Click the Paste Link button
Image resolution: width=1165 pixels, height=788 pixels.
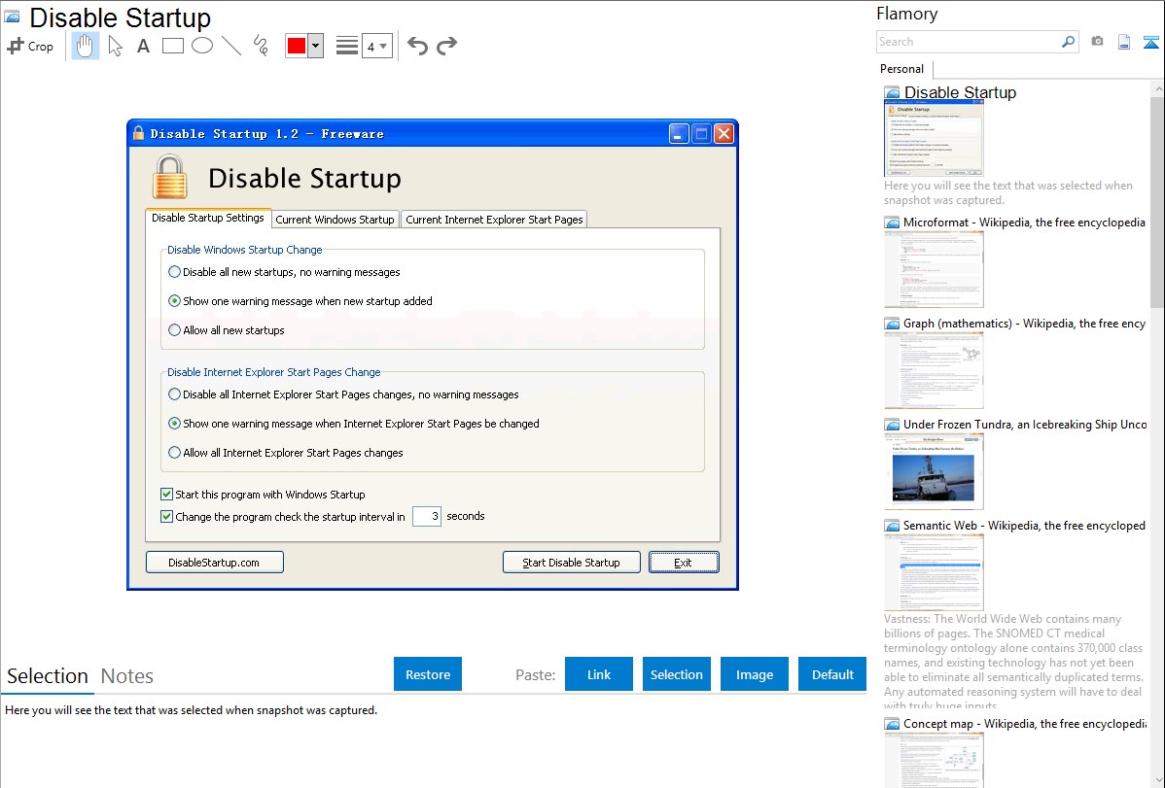(x=599, y=674)
